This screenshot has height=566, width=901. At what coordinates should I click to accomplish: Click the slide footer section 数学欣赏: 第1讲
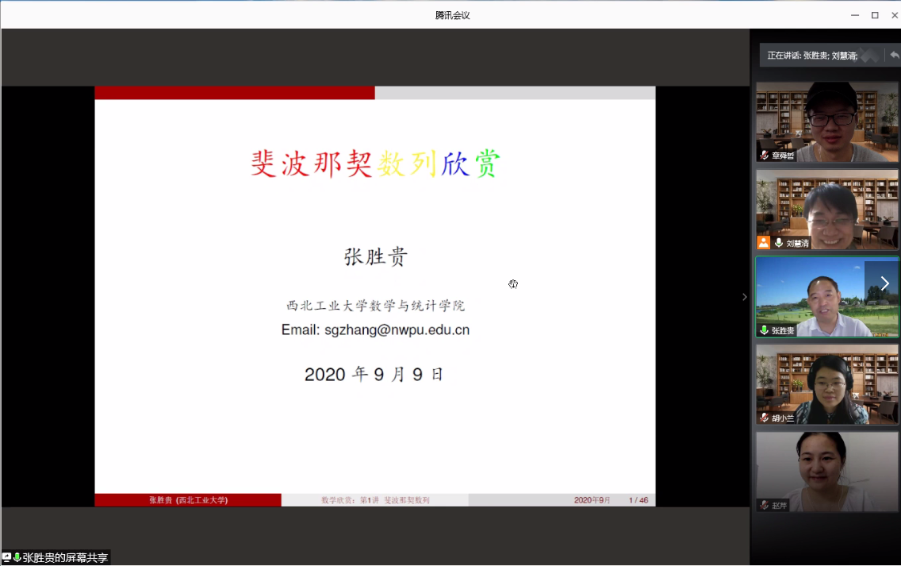(374, 500)
